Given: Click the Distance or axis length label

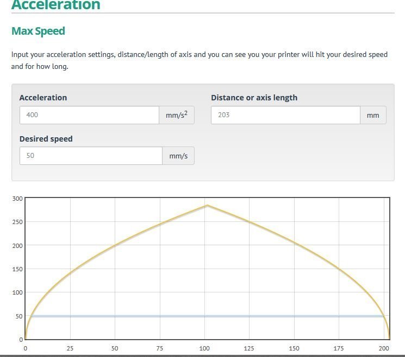Looking at the screenshot, I should (254, 98).
